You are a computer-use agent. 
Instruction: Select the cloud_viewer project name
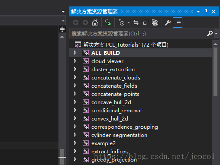click(107, 61)
